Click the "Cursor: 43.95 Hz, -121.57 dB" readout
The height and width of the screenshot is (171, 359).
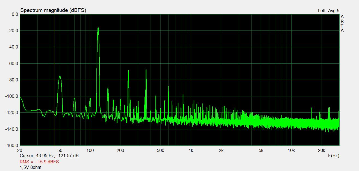(x=49, y=156)
